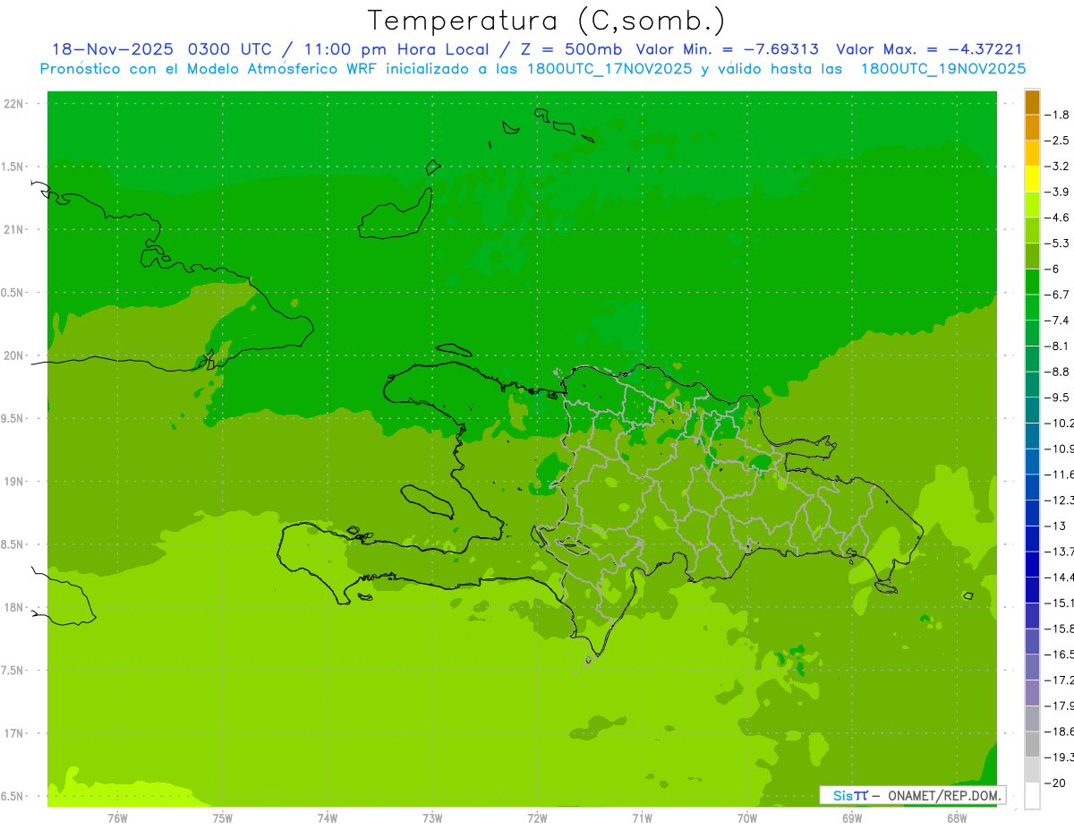This screenshot has width=1074, height=830.
Task: Click the 'Temperatura (C,somb.)' map title
Action: click(x=547, y=21)
